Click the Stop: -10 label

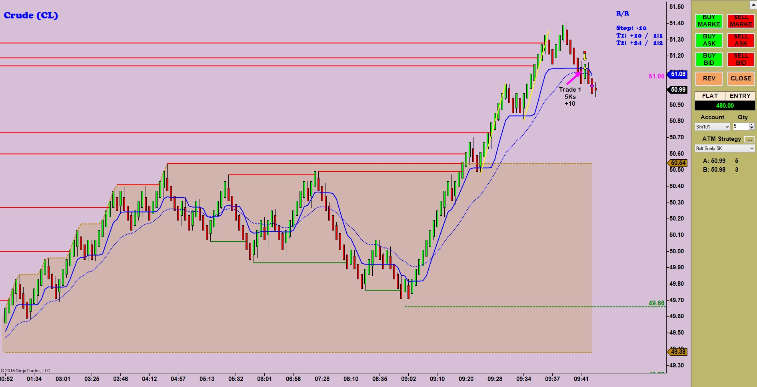631,28
